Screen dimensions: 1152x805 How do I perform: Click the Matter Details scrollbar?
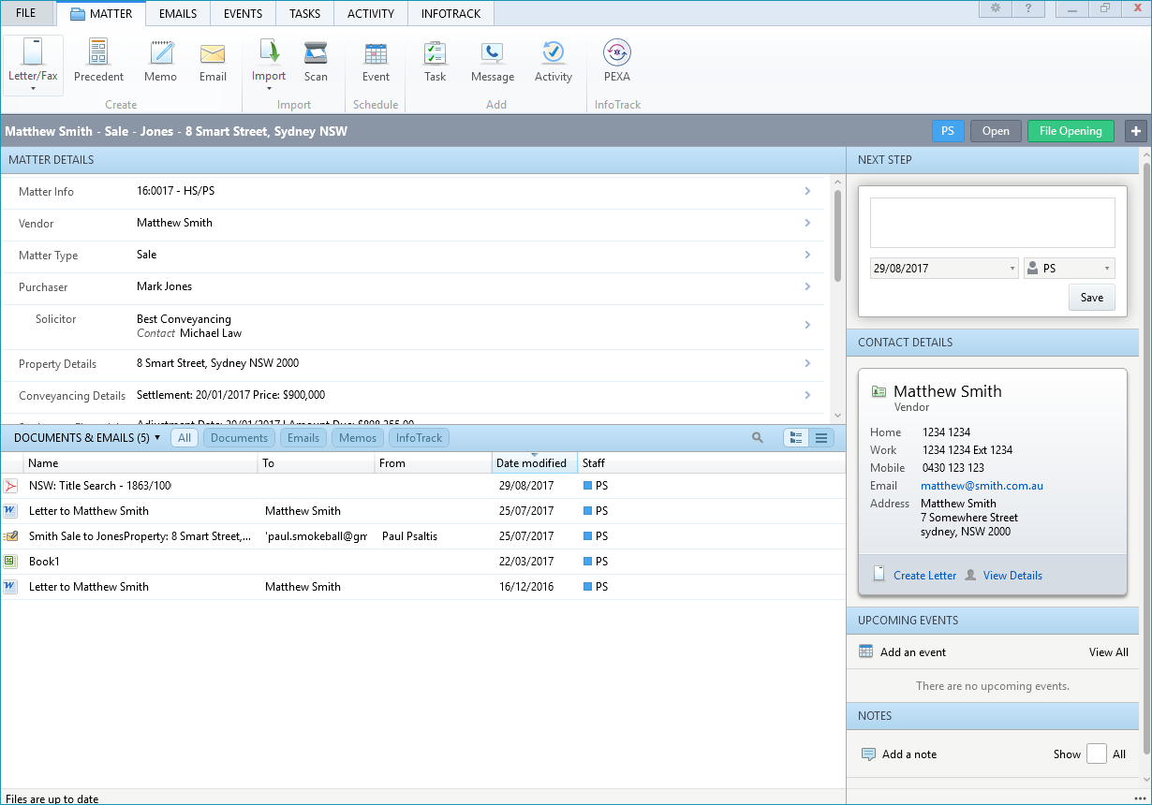point(837,236)
